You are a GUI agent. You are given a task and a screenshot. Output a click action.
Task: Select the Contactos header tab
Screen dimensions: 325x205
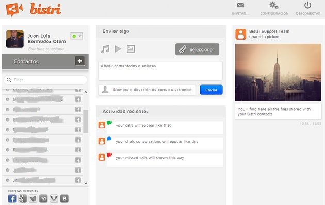tap(45, 61)
